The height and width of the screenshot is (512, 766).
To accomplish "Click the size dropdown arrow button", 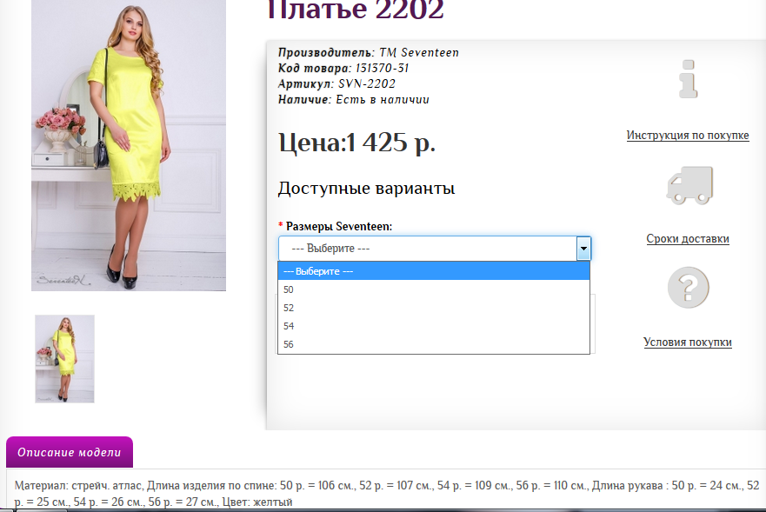I will [x=583, y=249].
